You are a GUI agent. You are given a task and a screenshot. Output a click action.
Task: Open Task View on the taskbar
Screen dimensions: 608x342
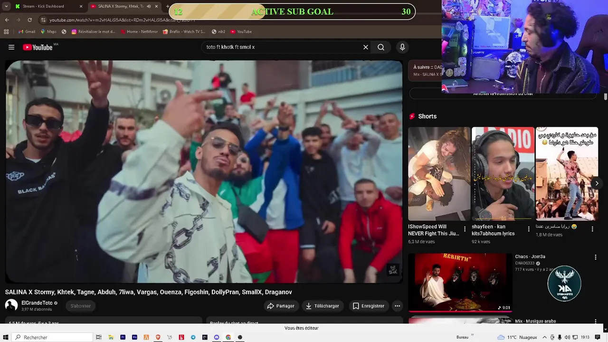[99, 337]
